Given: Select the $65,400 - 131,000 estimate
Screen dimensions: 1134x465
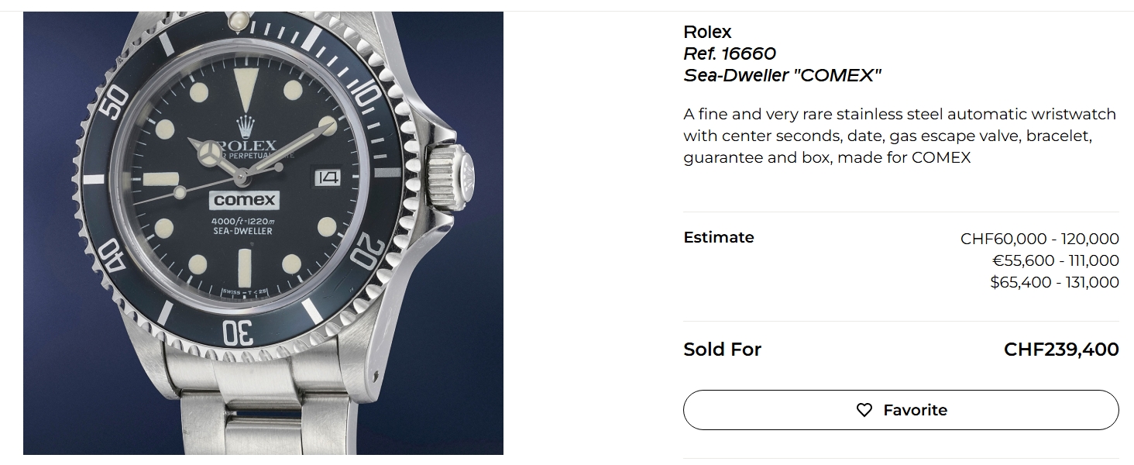Looking at the screenshot, I should click(1054, 282).
